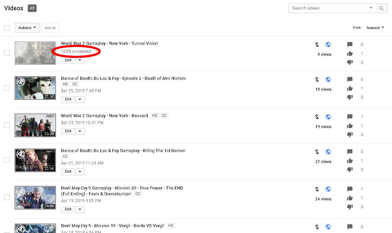Click globe privacy icon for New York - Descent
This screenshot has width=392, height=233.
coord(328,117)
